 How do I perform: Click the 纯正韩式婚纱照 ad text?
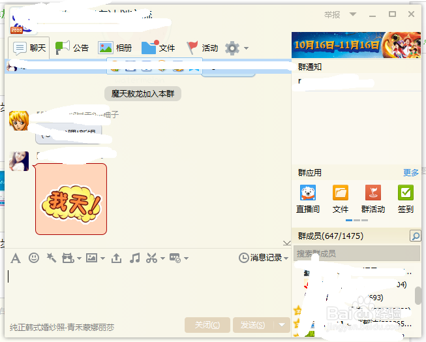tap(62, 328)
